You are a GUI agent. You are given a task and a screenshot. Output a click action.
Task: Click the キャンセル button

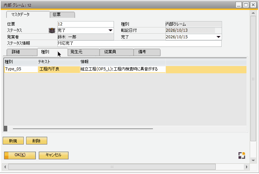(x=54, y=155)
